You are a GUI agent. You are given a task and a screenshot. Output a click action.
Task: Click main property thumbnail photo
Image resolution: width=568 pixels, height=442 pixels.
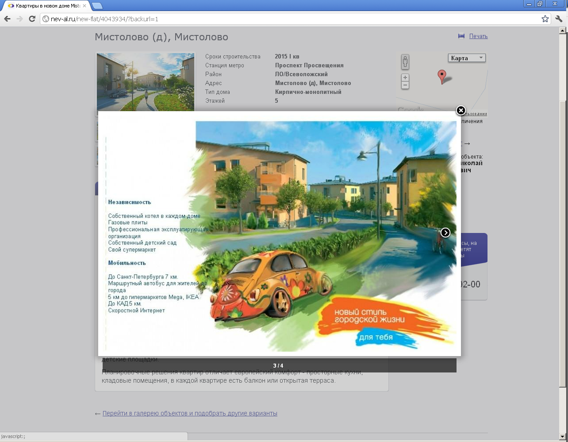[145, 82]
